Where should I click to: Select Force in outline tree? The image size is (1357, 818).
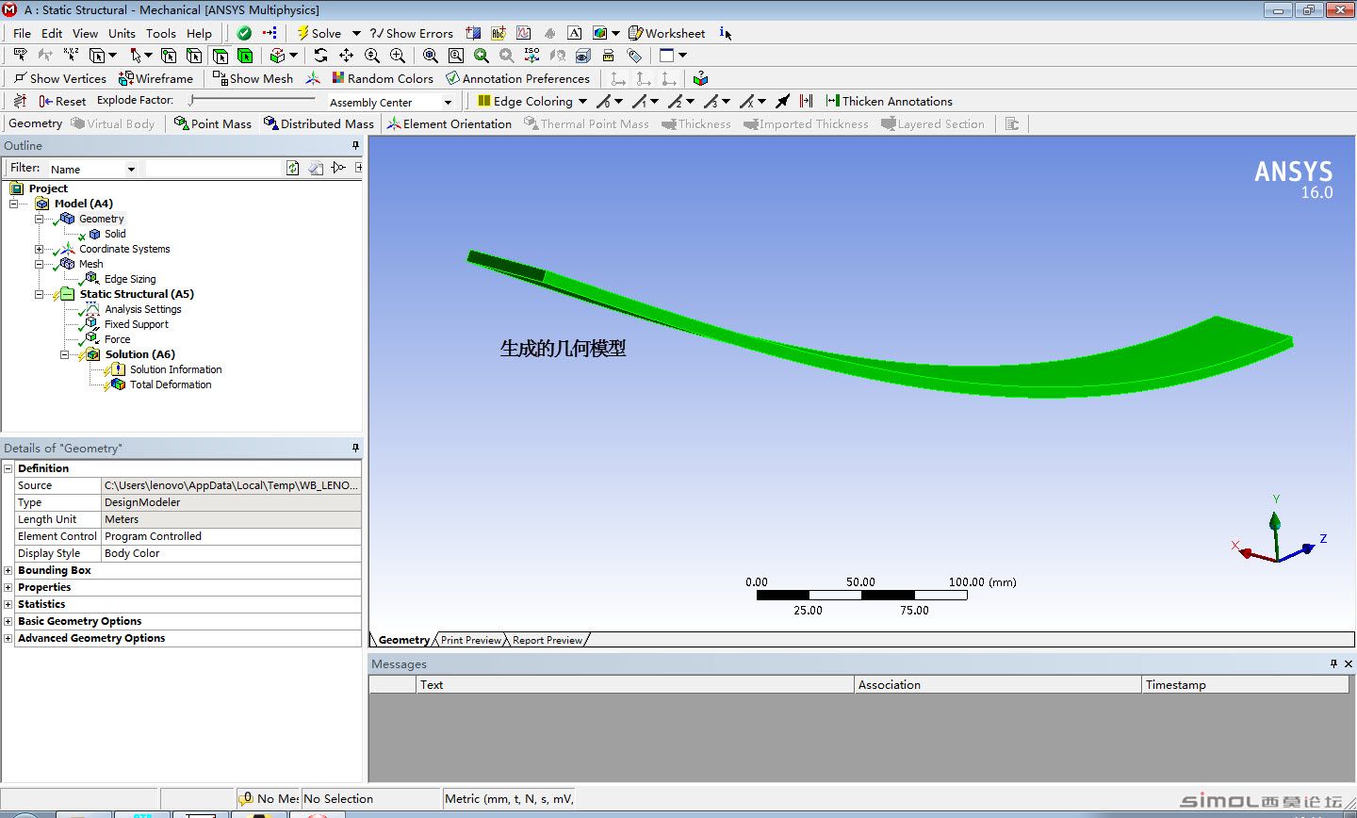(x=117, y=339)
